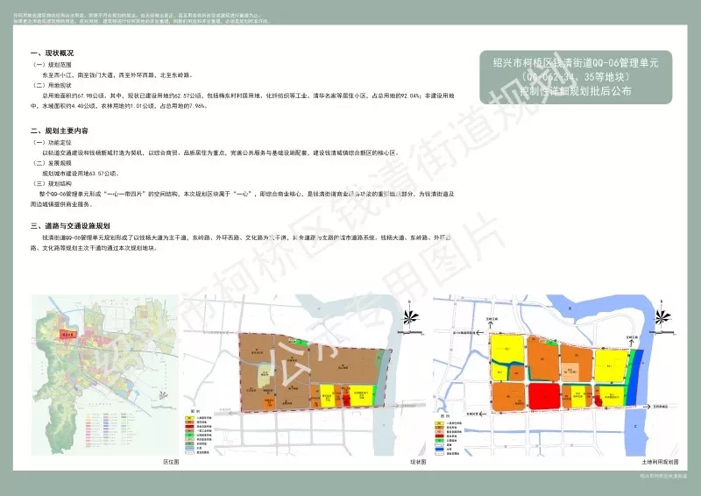
Task: Click the red site marker on the 区位图
Action: coord(67,333)
